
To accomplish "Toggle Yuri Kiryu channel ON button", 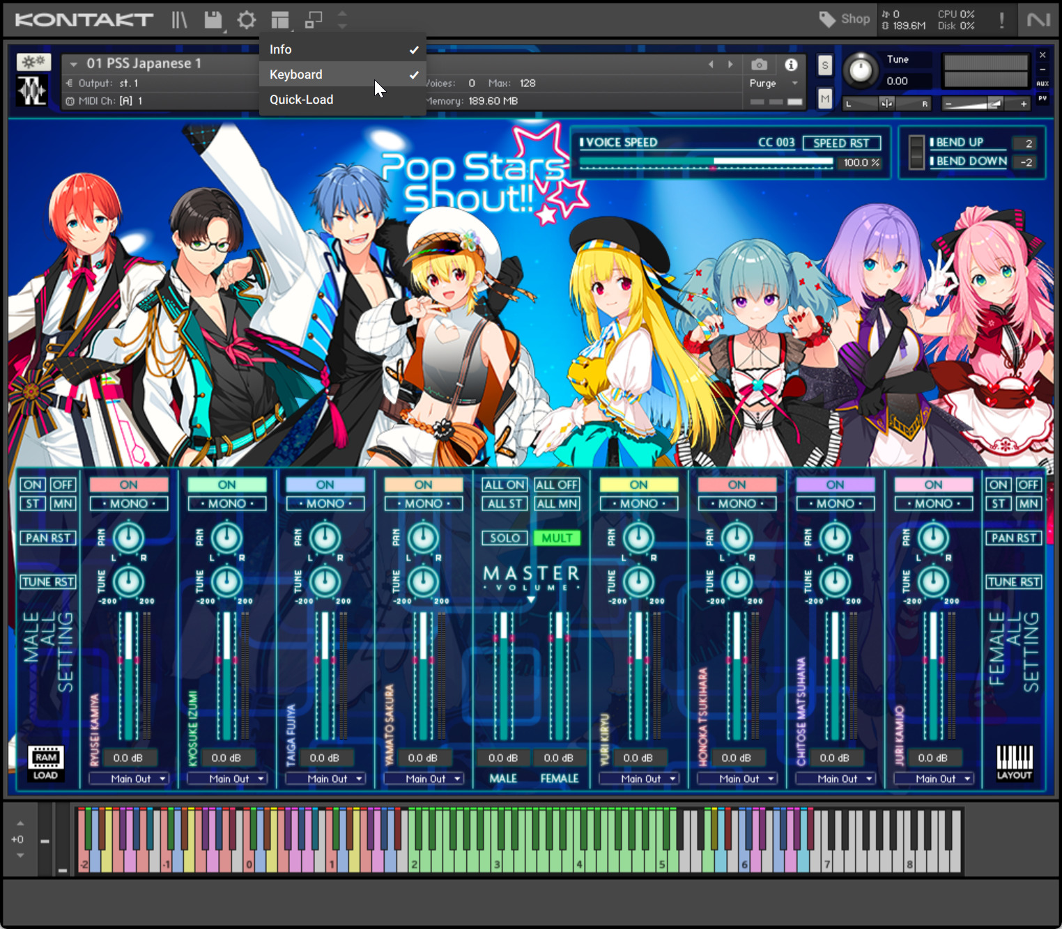I will point(639,485).
